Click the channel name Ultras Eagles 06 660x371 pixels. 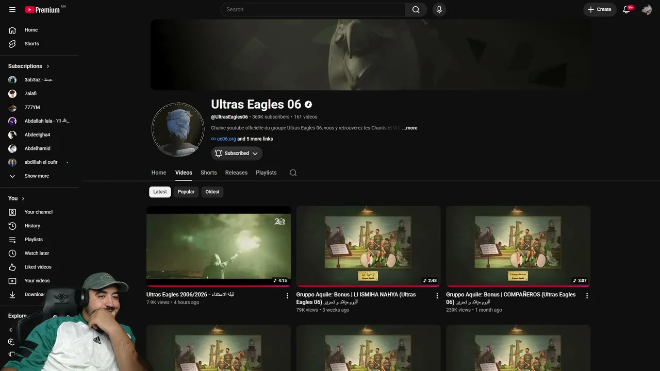click(256, 105)
